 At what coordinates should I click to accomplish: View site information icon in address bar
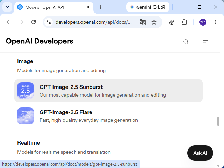coord(49,22)
